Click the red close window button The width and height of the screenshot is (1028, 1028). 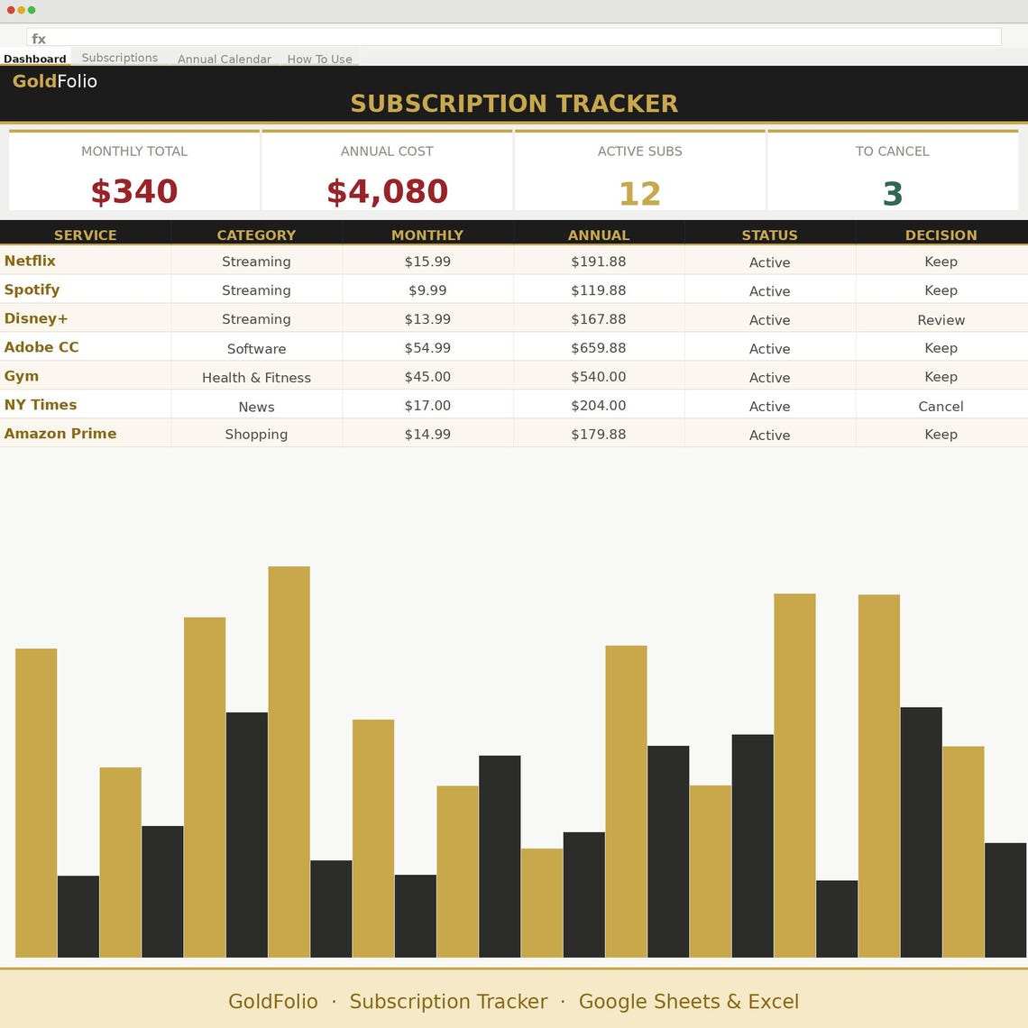[x=11, y=10]
